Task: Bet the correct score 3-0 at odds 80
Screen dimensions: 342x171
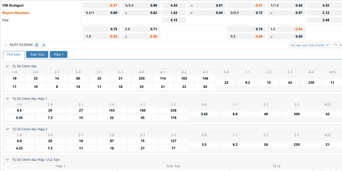Action: 78,79
